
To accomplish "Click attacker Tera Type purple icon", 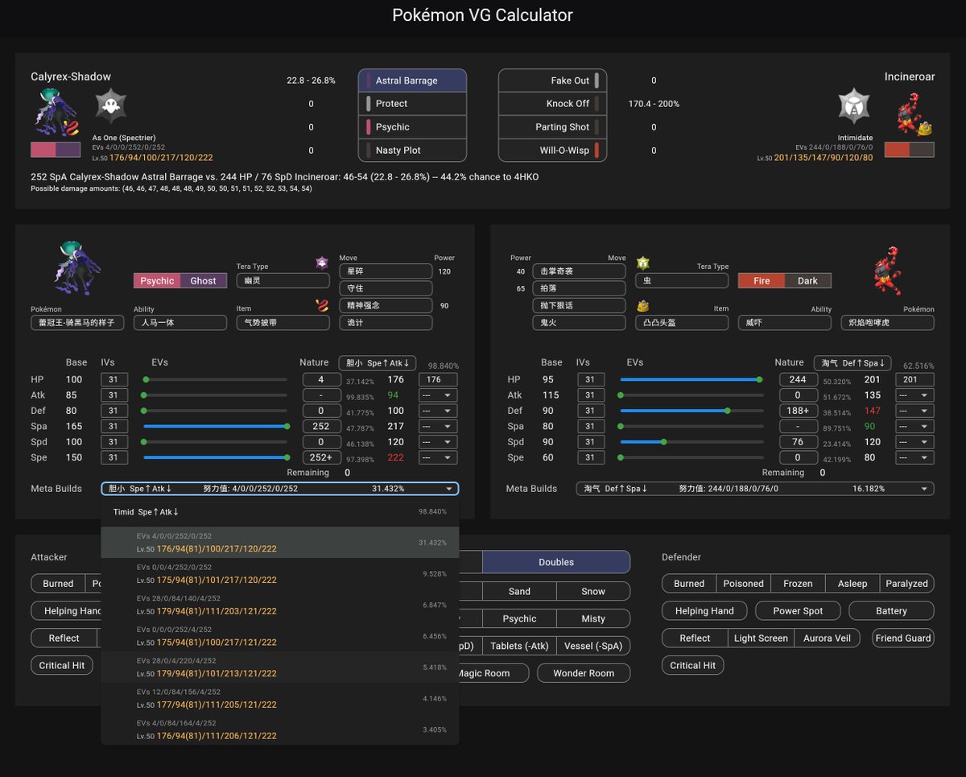I will (x=322, y=262).
